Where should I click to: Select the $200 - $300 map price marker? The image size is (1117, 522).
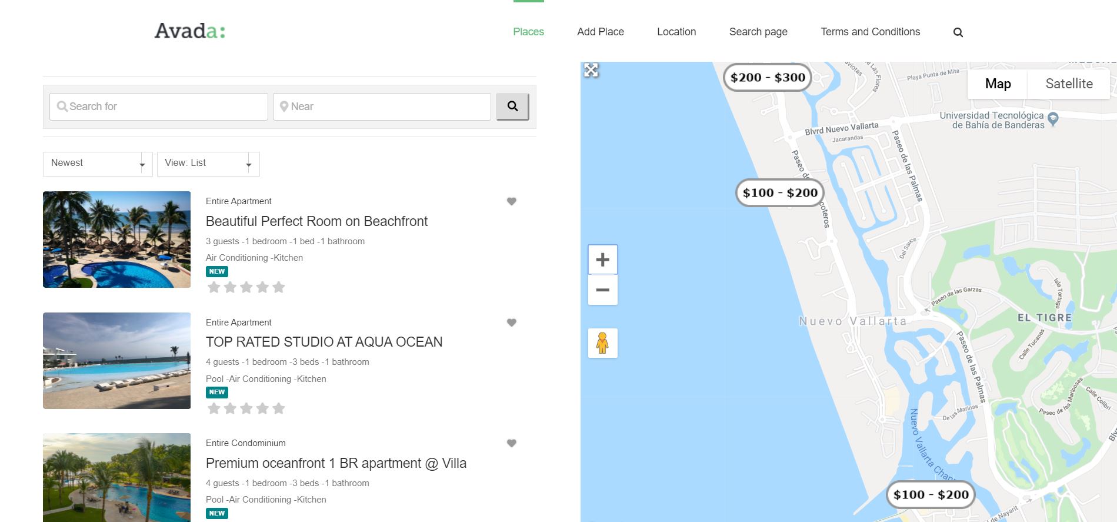click(768, 77)
